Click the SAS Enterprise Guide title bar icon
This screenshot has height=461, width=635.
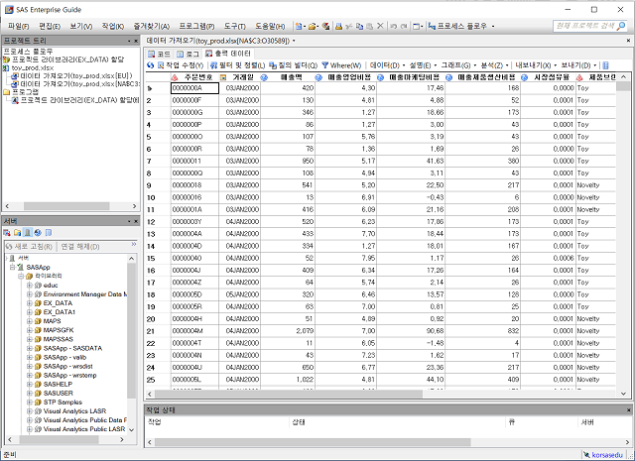tap(9, 9)
